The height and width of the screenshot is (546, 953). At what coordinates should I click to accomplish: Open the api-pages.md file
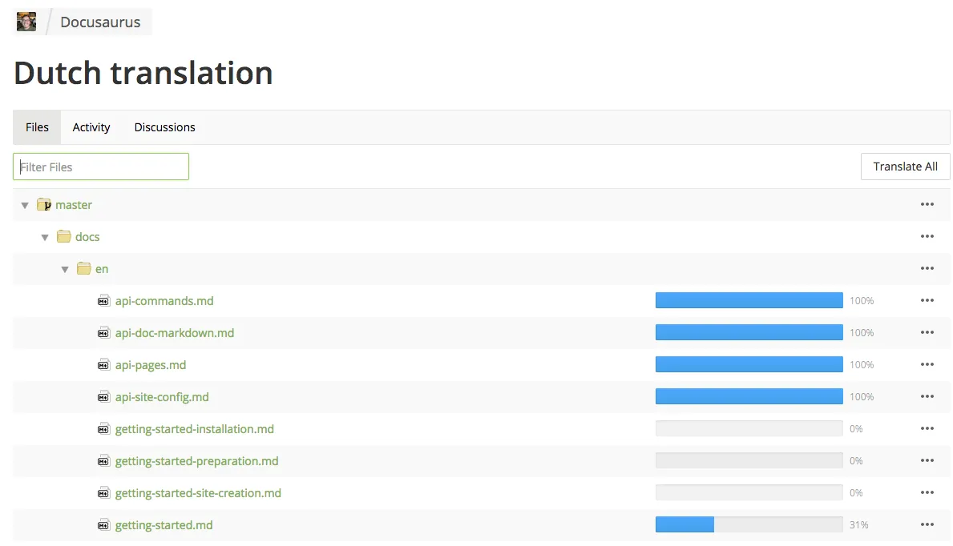(x=151, y=365)
